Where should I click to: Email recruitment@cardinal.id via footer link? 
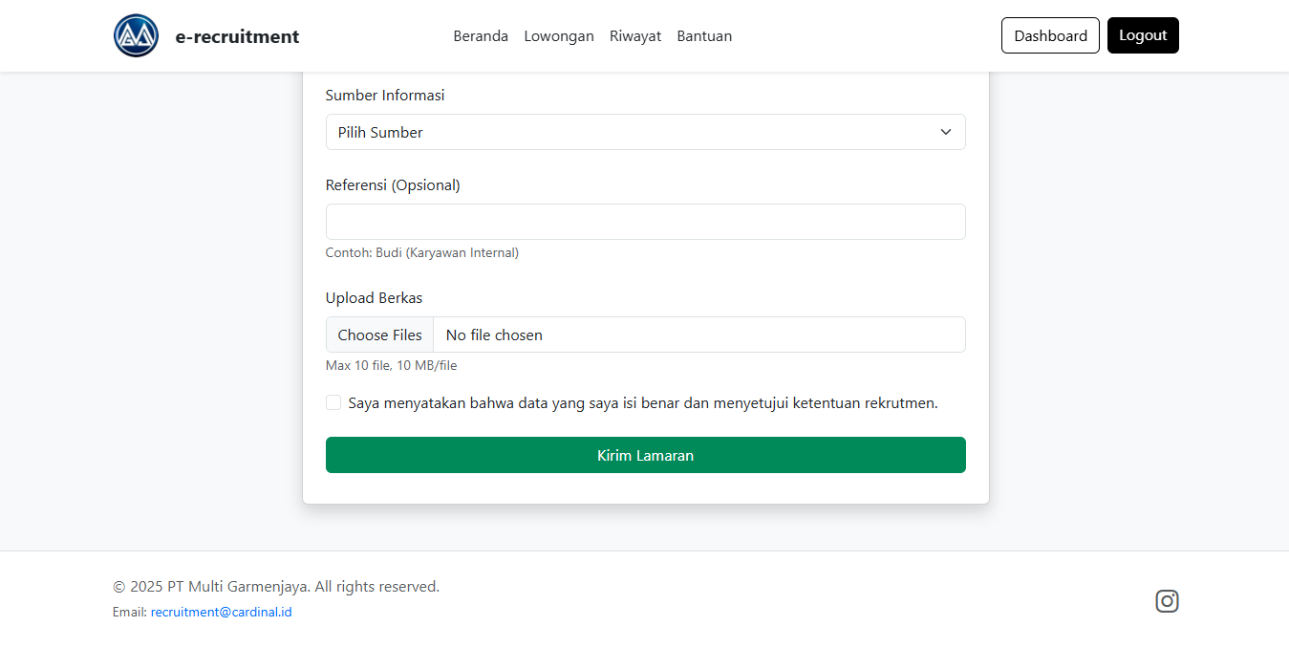coord(221,611)
